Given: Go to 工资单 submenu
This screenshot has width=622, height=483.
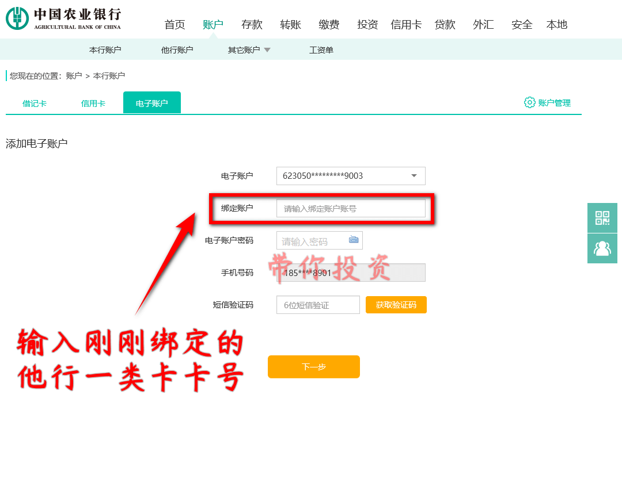Looking at the screenshot, I should (x=321, y=50).
